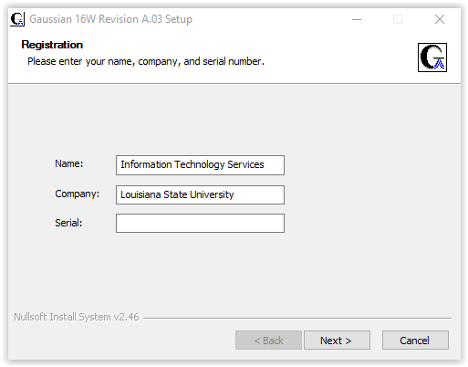The height and width of the screenshot is (367, 468).
Task: Click the "Registration" heading text
Action: [52, 45]
